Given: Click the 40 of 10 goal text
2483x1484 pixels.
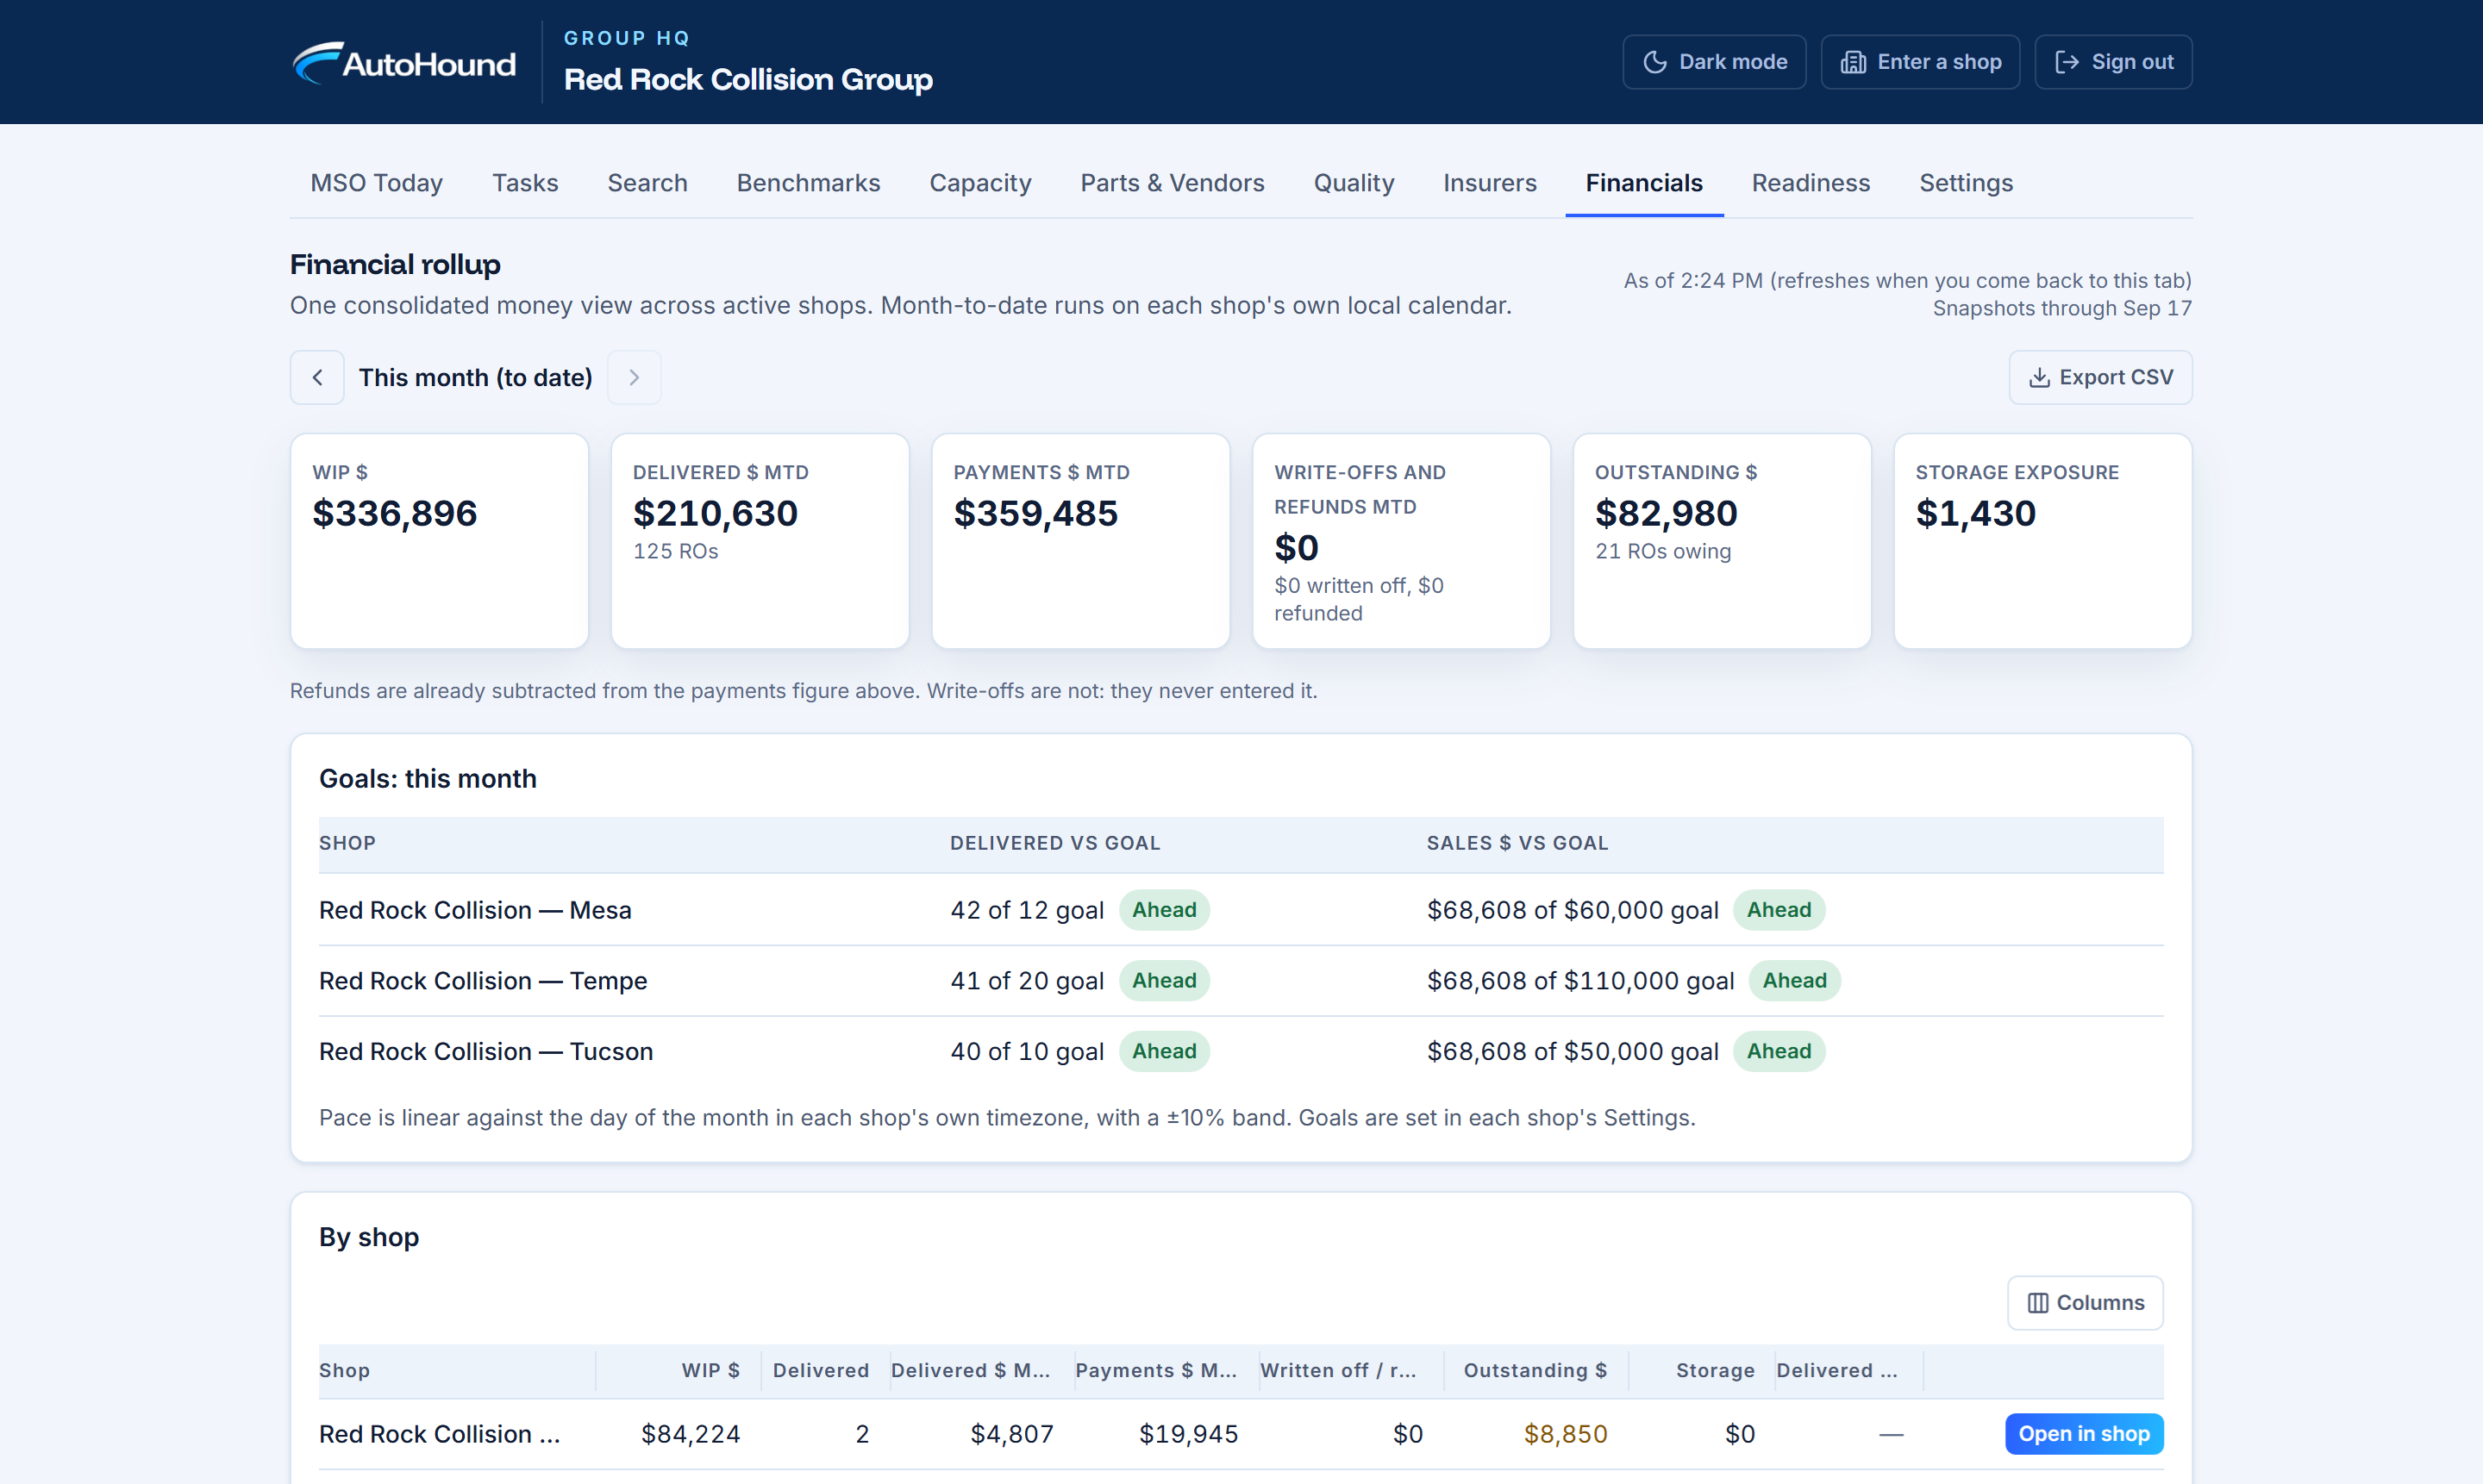Looking at the screenshot, I should 1027,1051.
